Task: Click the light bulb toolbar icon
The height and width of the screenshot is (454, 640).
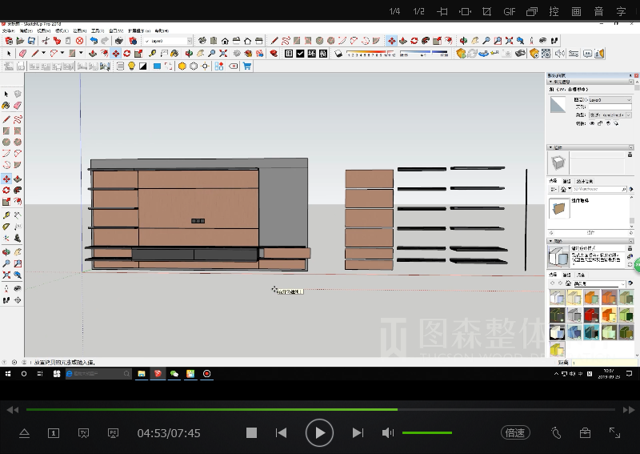Action: click(132, 66)
